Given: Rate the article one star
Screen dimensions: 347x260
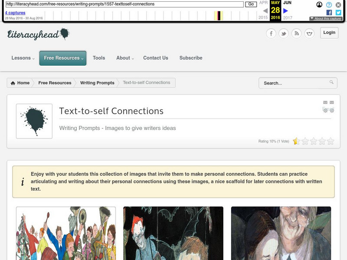Looking at the screenshot, I should (x=297, y=141).
